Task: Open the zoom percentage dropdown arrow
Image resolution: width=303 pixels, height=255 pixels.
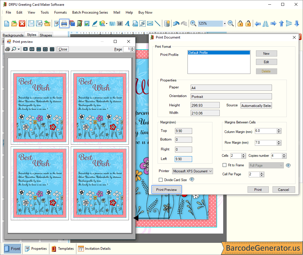Action: tap(225, 23)
